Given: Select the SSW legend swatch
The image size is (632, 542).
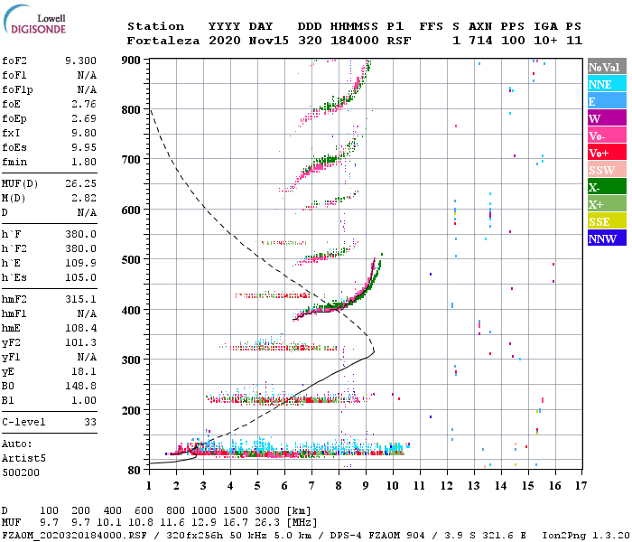Looking at the screenshot, I should click(x=607, y=170).
